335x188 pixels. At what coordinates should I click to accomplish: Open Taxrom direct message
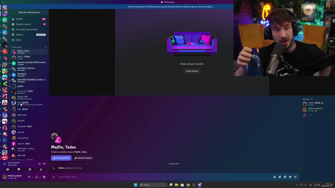pyautogui.click(x=29, y=144)
